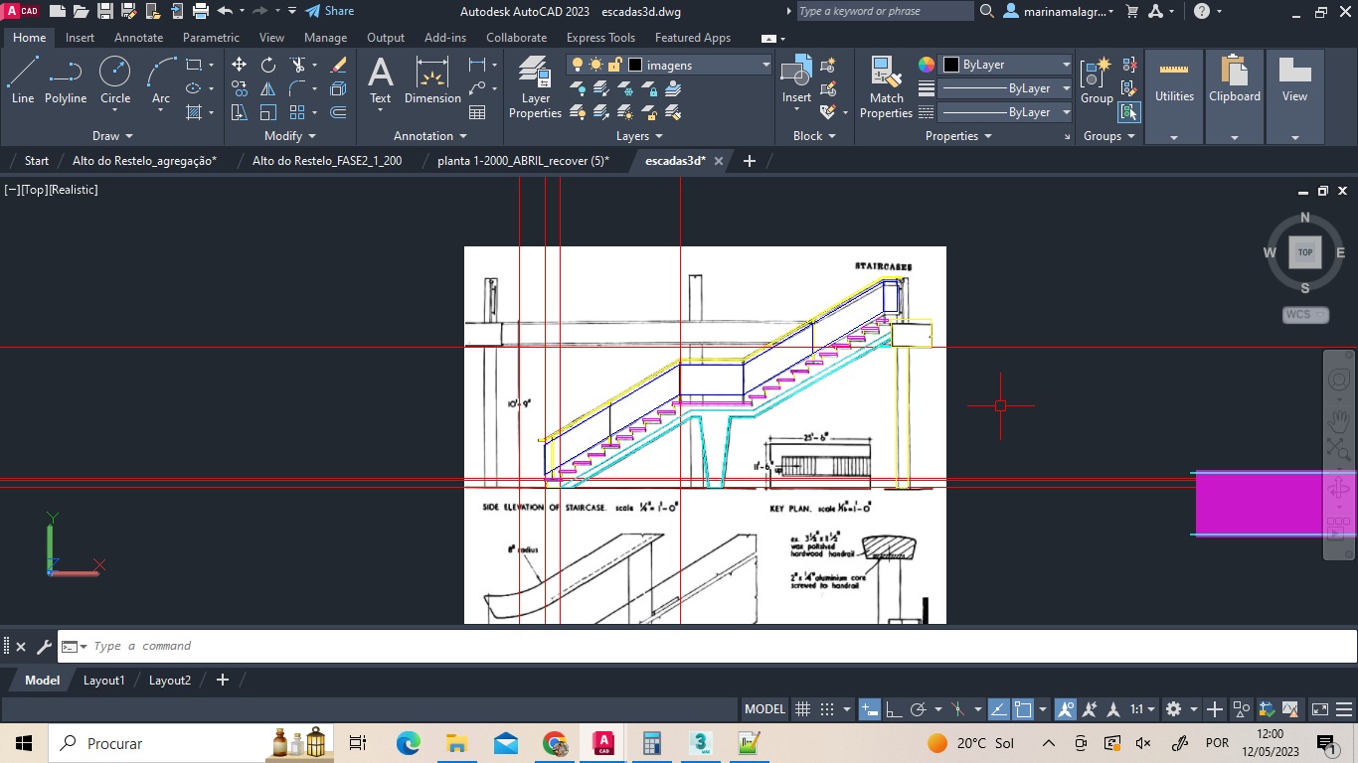Toggle ortho mode in status bar
1358x763 pixels.
coord(894,709)
